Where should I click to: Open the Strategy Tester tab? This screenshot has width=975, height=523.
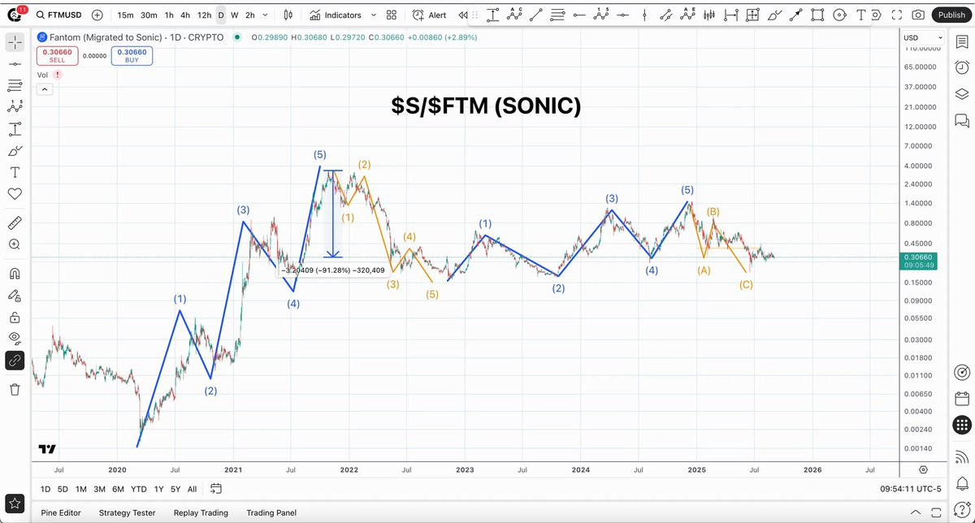128,512
